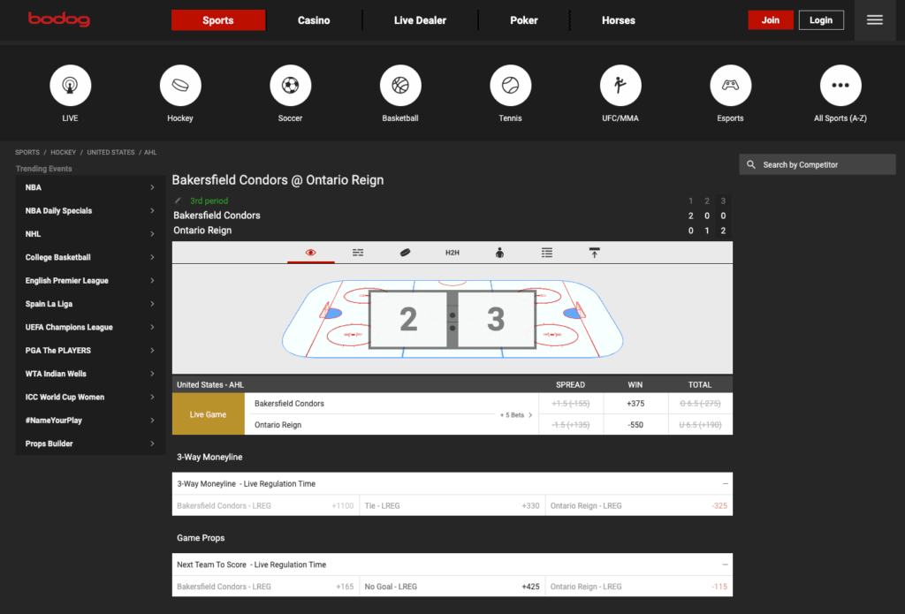Expand UEFA Champions League
The height and width of the screenshot is (614, 905).
90,327
